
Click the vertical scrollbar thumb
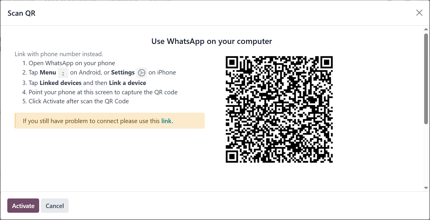point(426,79)
